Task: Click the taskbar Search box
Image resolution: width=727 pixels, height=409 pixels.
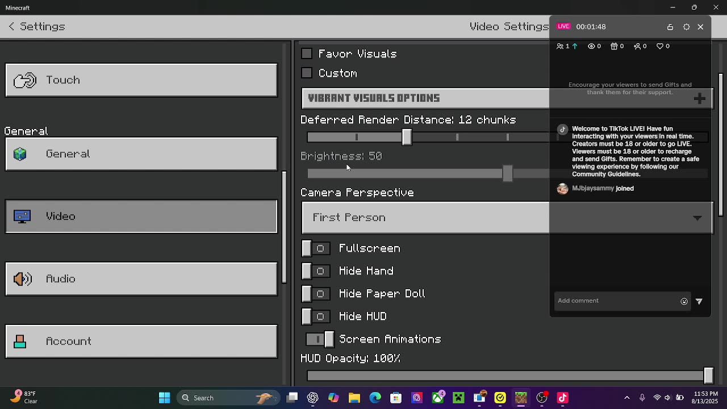Action: pyautogui.click(x=227, y=398)
